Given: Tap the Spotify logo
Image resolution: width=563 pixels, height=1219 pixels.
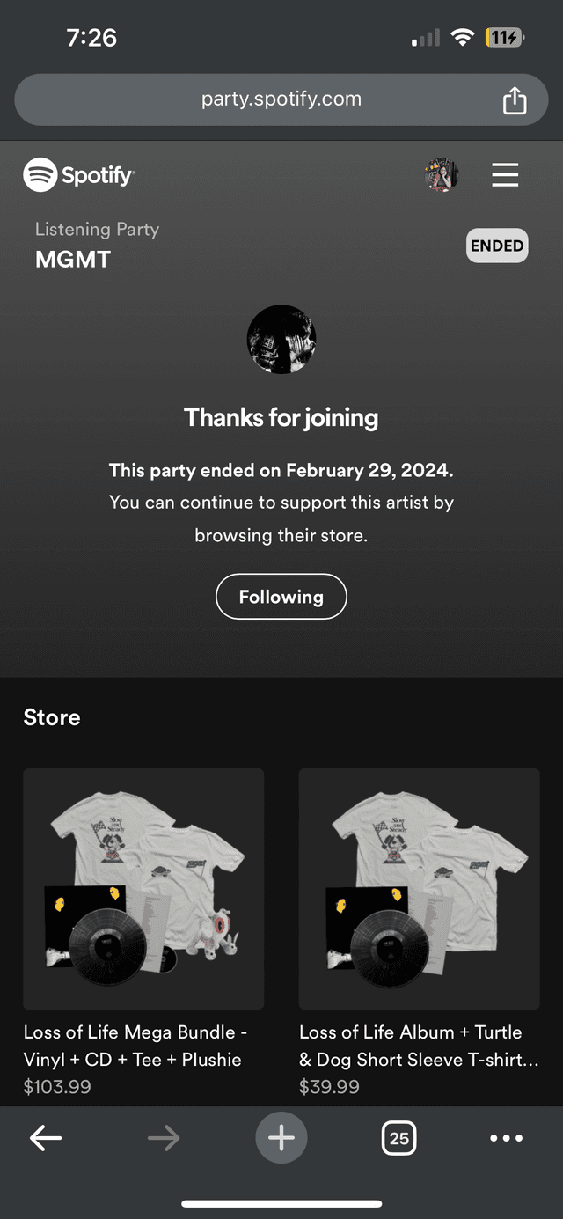Looking at the screenshot, I should pyautogui.click(x=79, y=175).
